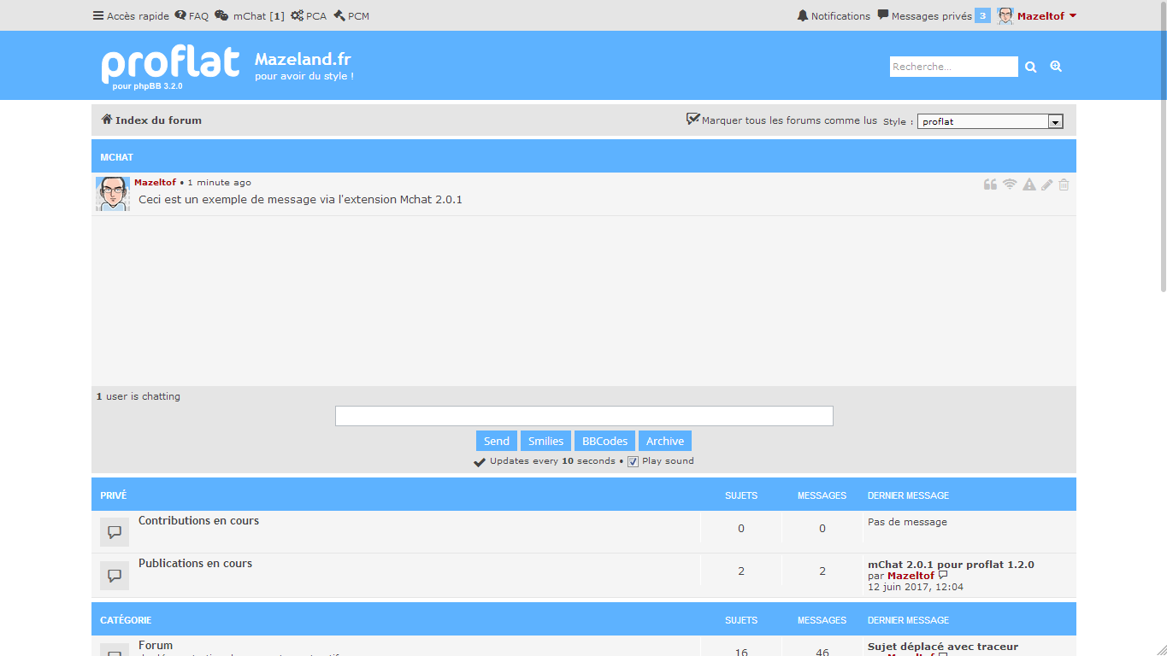Image resolution: width=1167 pixels, height=656 pixels.
Task: Open the PCA cogs icon link
Action: pyautogui.click(x=297, y=15)
